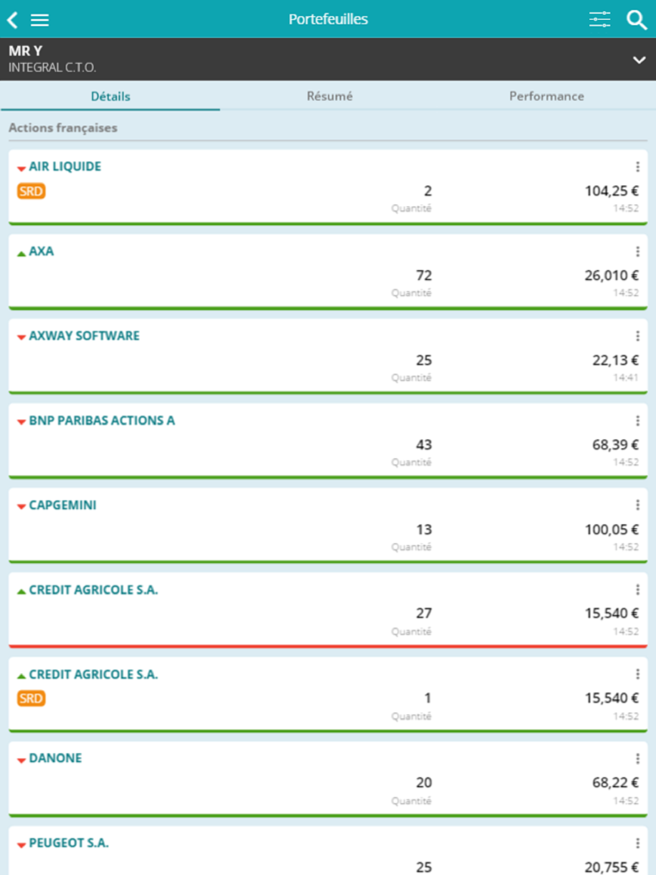656x875 pixels.
Task: Open the hamburger menu icon
Action: point(39,20)
